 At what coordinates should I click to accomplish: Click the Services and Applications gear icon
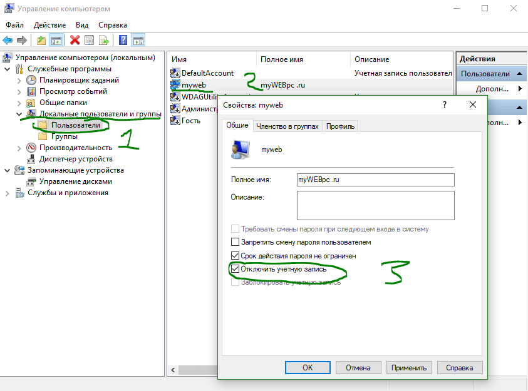[19, 193]
